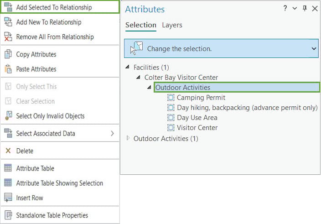321x224 pixels.
Task: Click the Day hiking, backpacking record icon
Action: click(171, 108)
